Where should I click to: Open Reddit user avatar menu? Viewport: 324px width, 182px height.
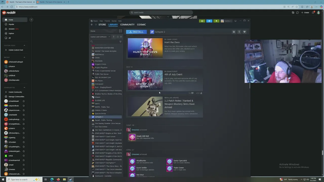[318, 12]
